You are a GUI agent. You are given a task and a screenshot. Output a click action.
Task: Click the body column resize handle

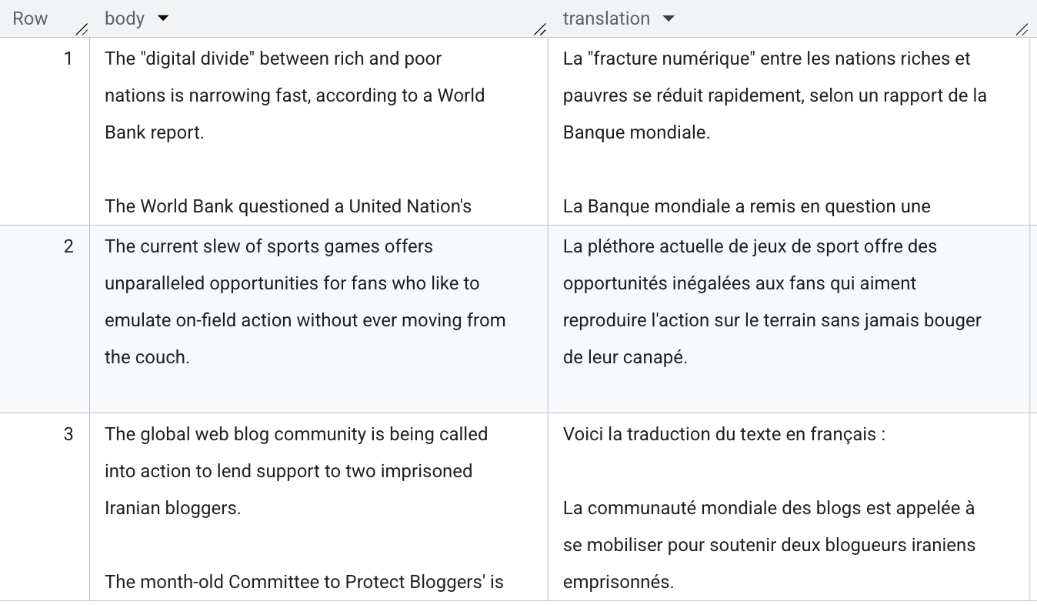(540, 29)
